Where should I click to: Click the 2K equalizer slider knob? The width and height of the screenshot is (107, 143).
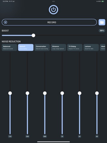80,93
